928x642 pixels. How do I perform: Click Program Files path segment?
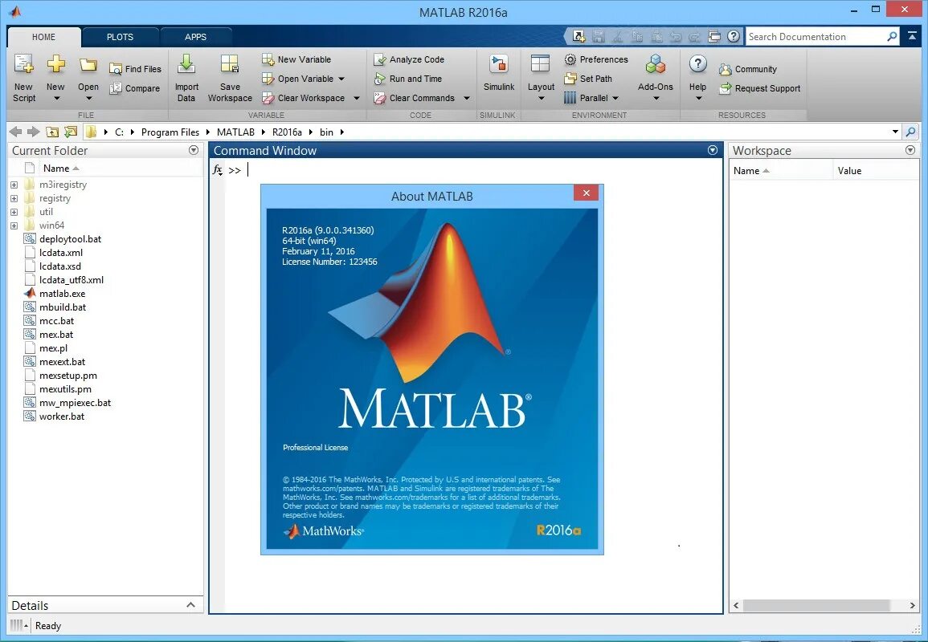click(170, 132)
